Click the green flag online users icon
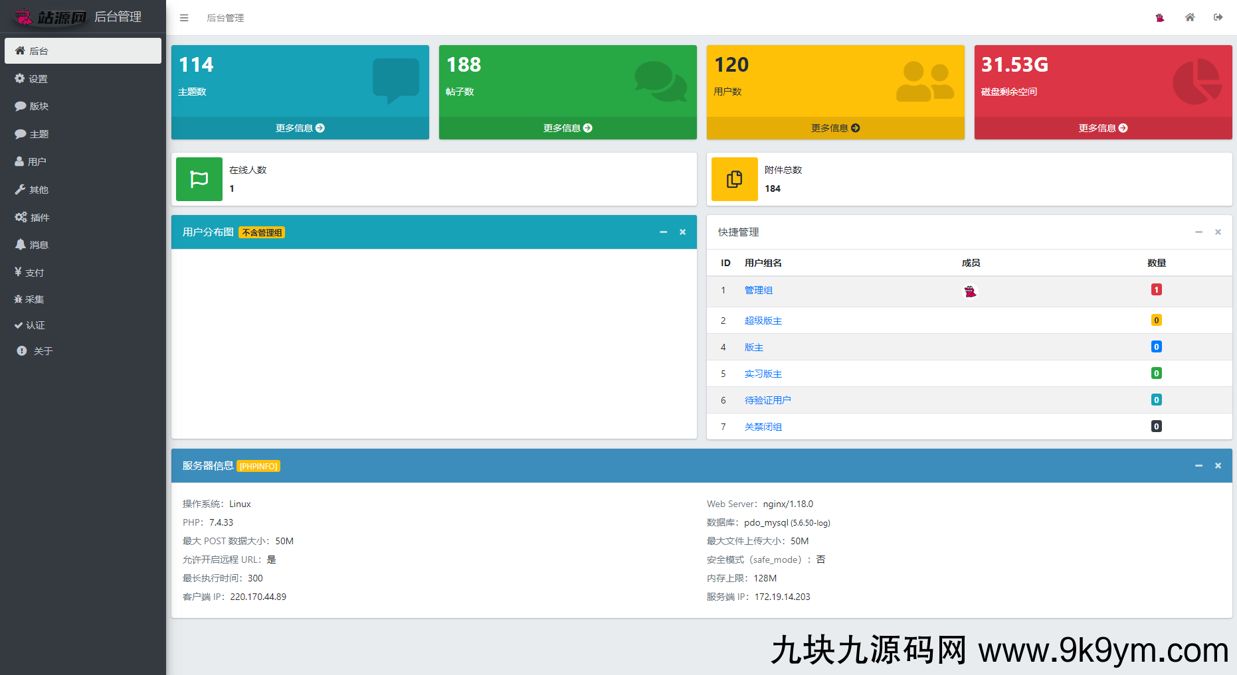Viewport: 1237px width, 675px height. click(x=199, y=179)
